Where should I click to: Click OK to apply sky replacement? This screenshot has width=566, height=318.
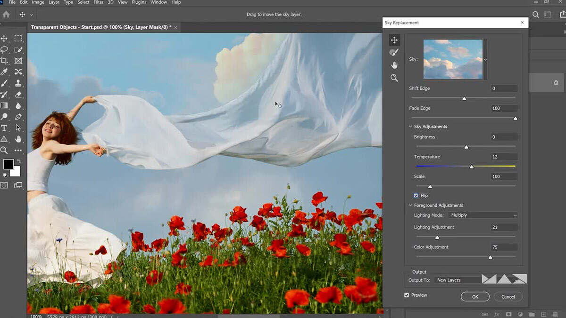click(475, 297)
